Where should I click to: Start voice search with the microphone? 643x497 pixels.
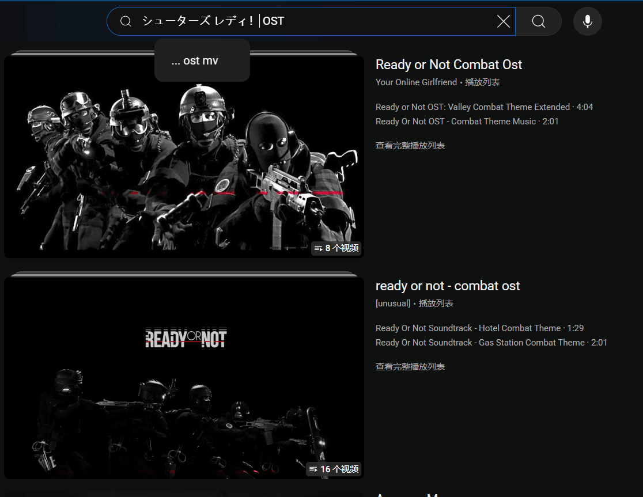click(x=587, y=21)
